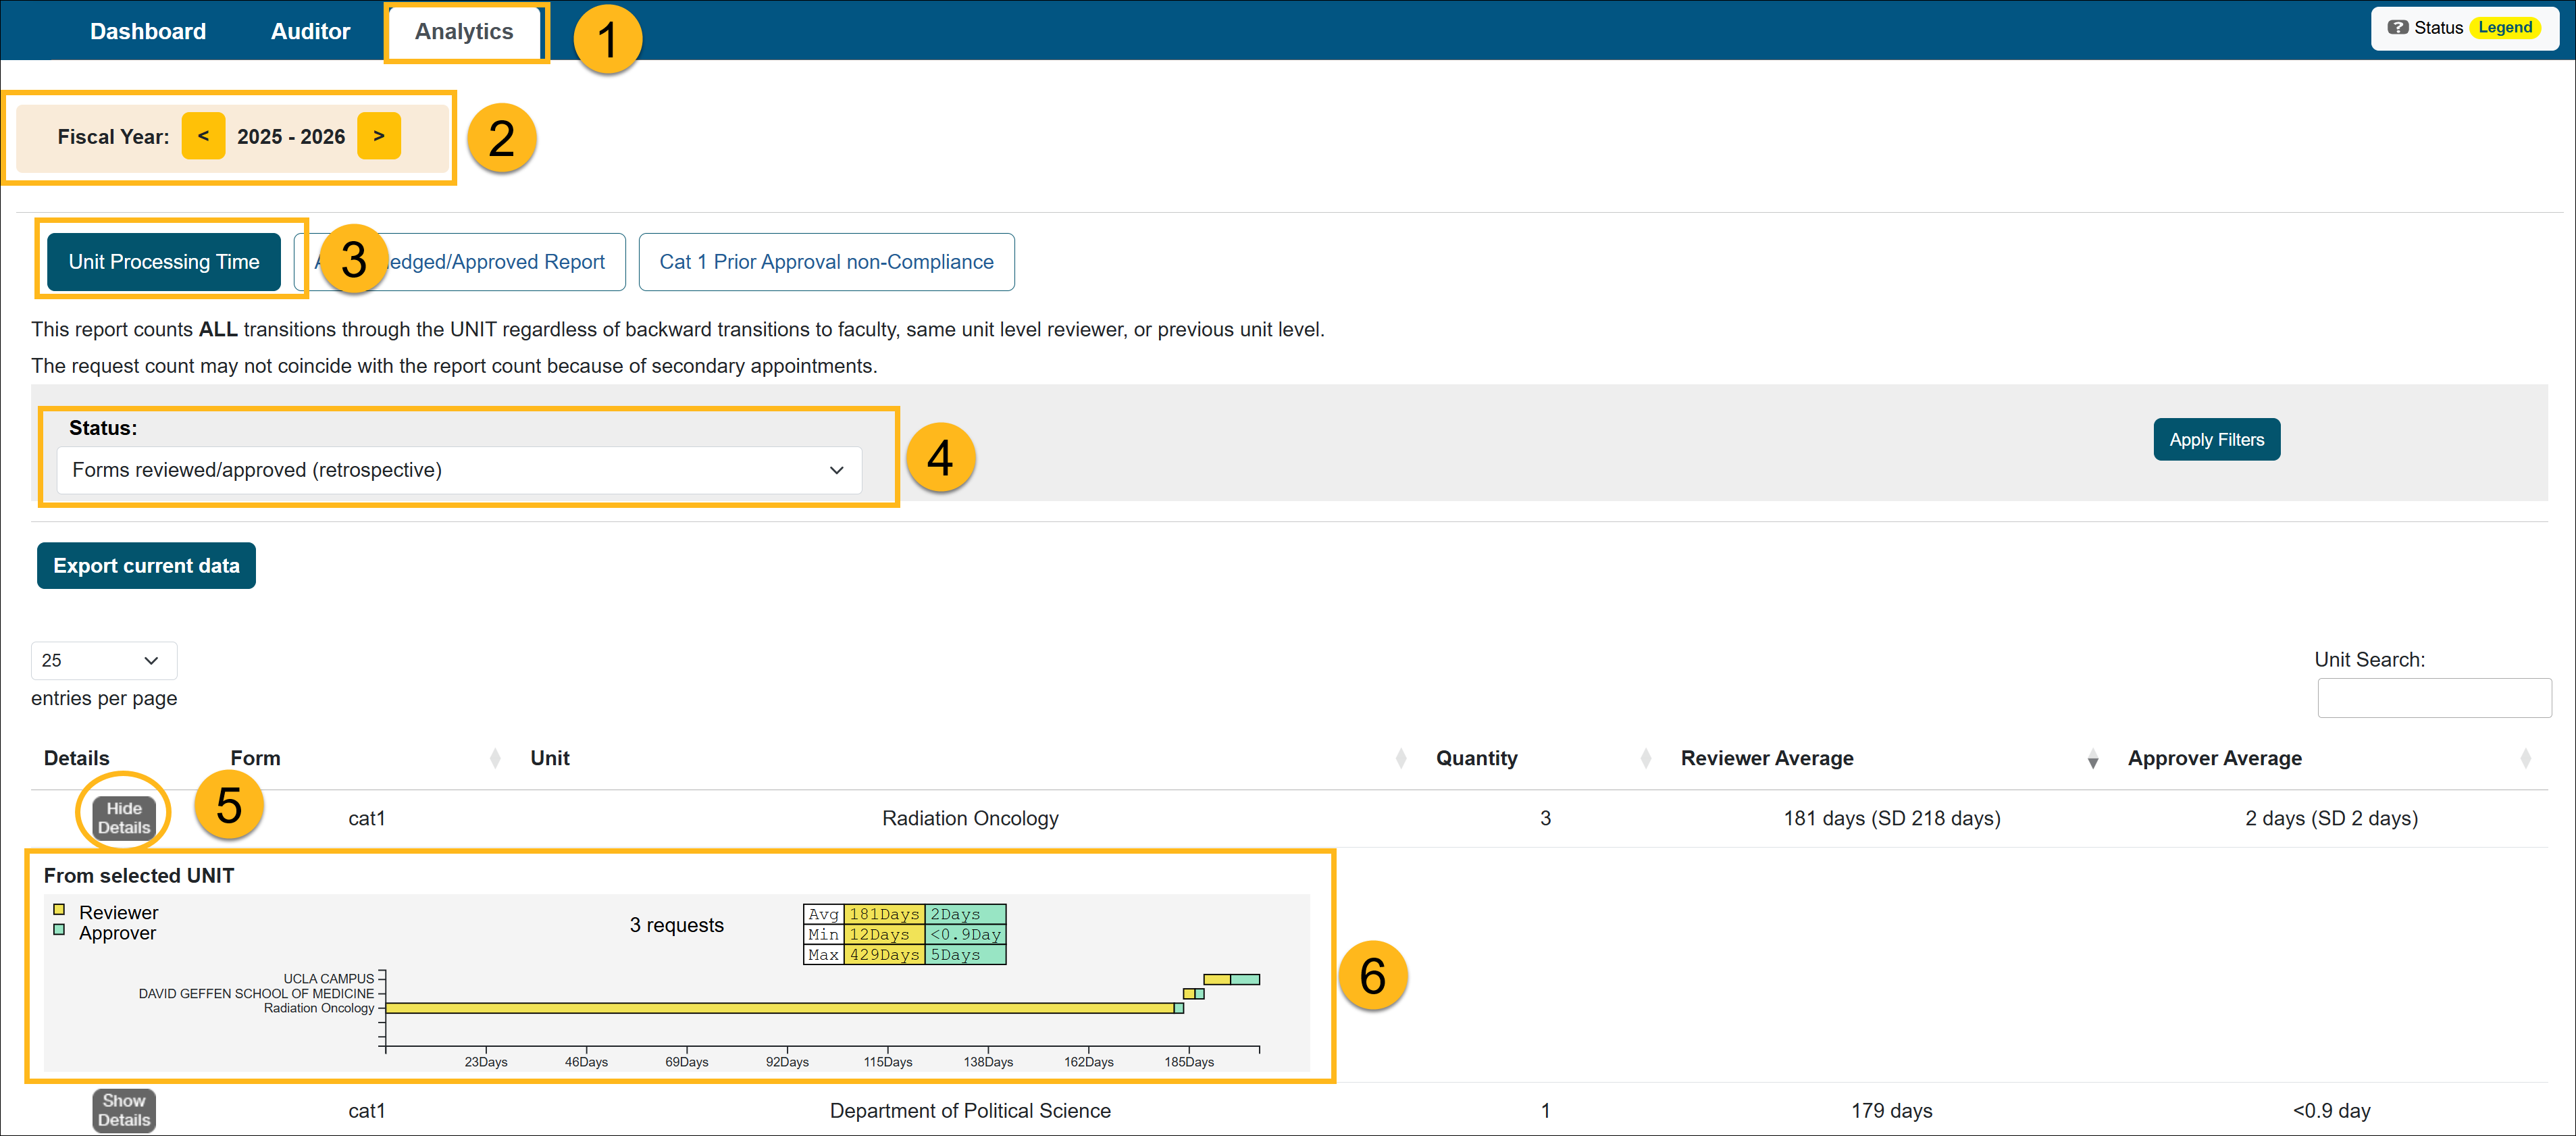Sort by Quantity column arrows
2576x1136 pixels.
pos(1645,759)
